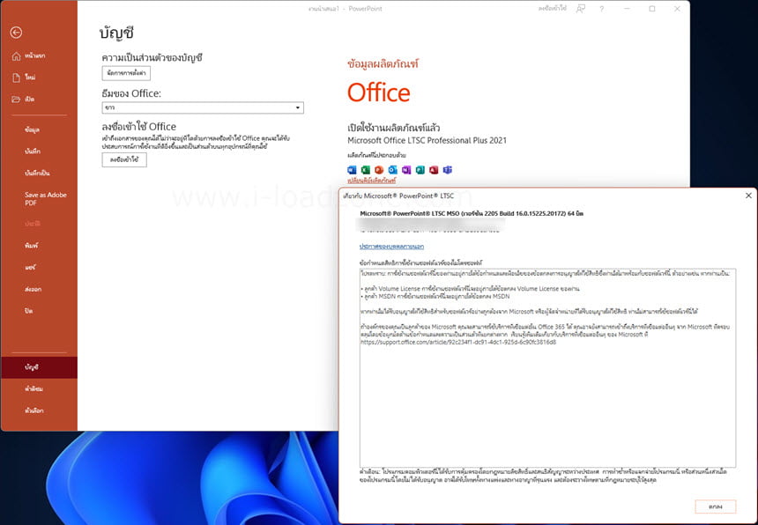Select the Save (บันทึก) menu item
This screenshot has width=758, height=525.
coord(33,152)
